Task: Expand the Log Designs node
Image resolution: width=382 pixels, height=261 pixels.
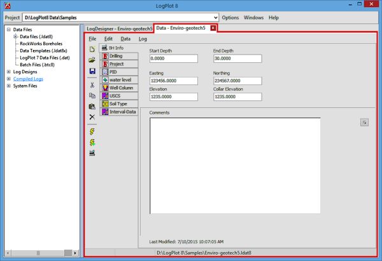Action: (9, 72)
